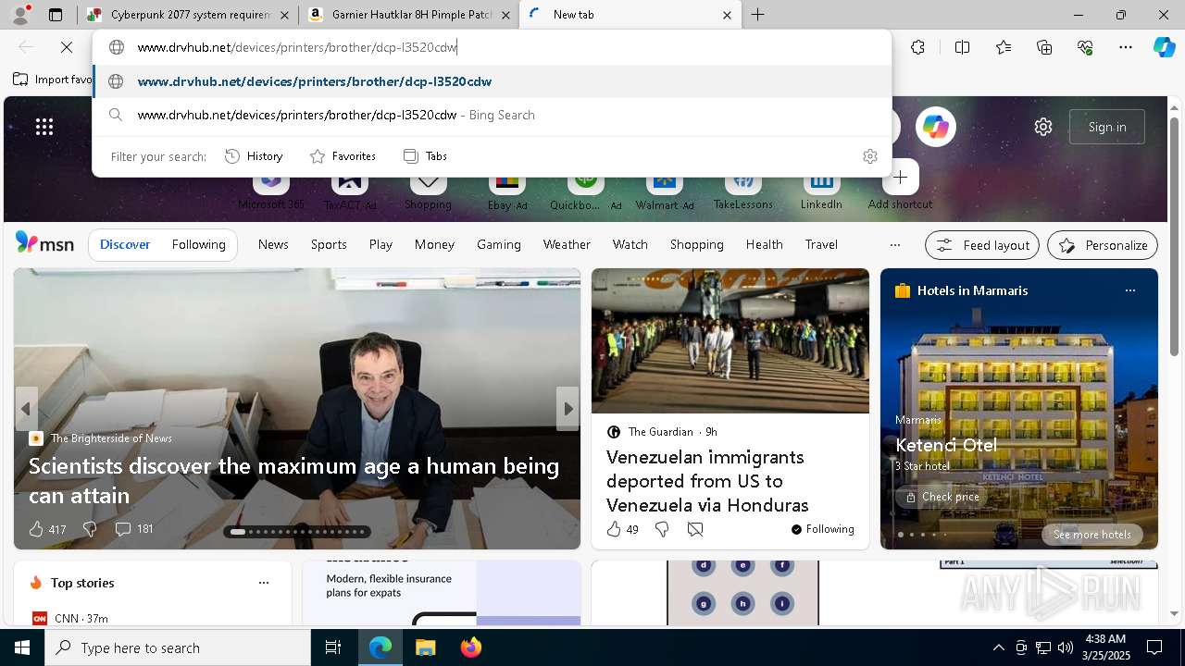Toggle split screen view icon
The height and width of the screenshot is (666, 1185).
962,47
